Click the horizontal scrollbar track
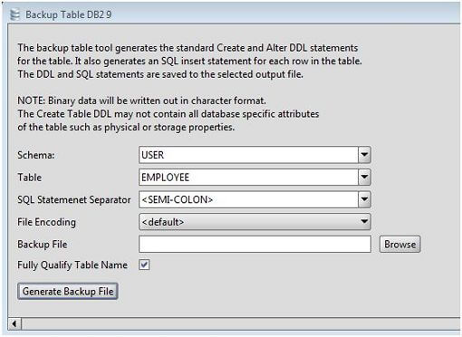This screenshot has height=337, width=462. point(241,323)
